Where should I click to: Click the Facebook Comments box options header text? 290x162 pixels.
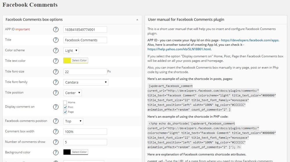(34, 20)
